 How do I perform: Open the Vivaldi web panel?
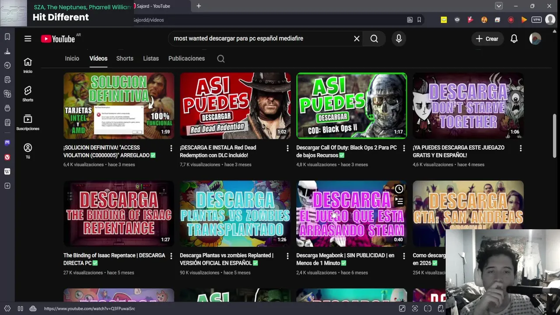pyautogui.click(x=7, y=157)
